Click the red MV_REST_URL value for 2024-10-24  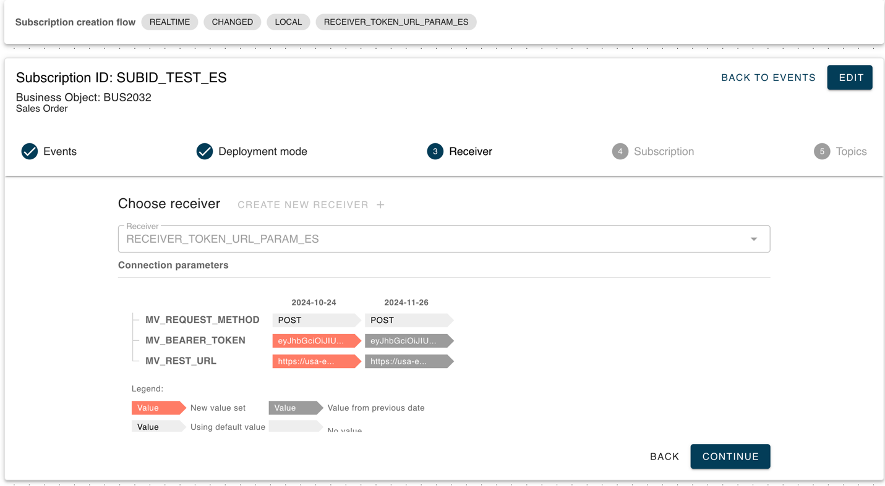pyautogui.click(x=314, y=361)
